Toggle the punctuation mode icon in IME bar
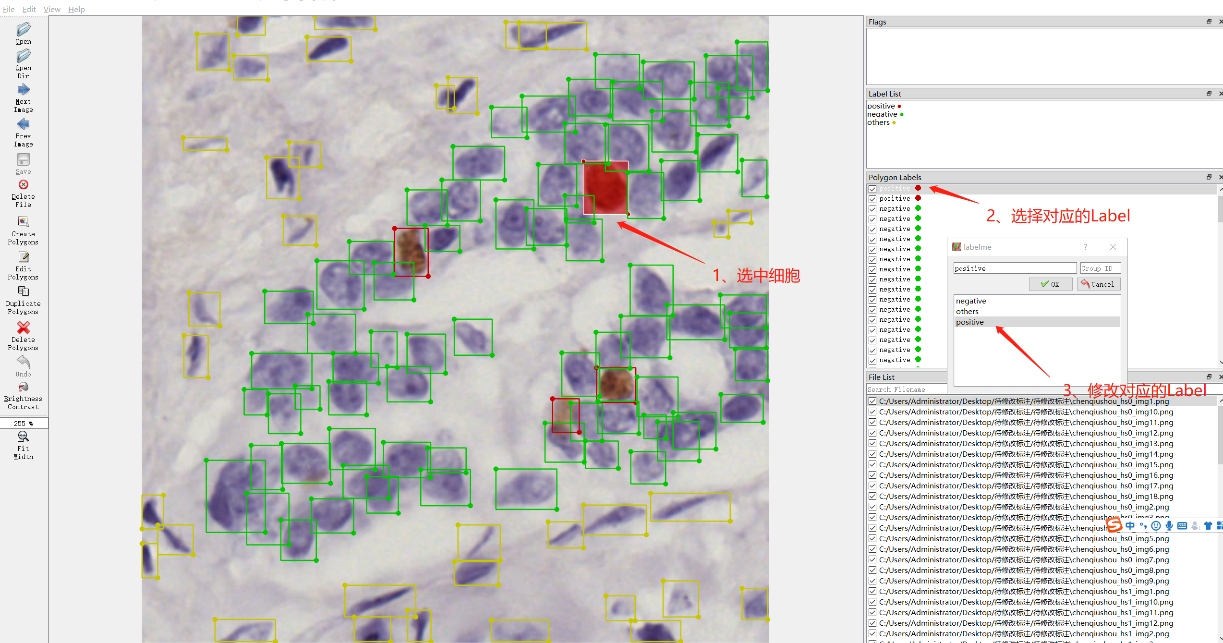 [x=1143, y=525]
